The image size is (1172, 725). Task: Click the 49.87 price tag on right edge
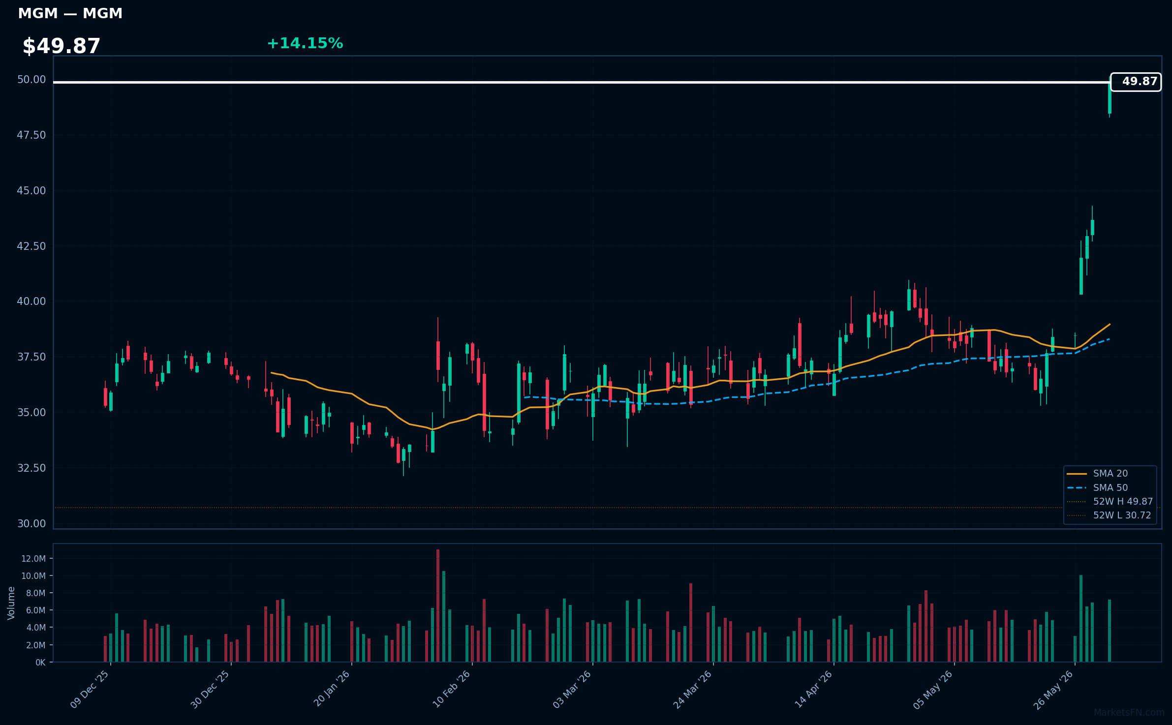click(x=1136, y=82)
